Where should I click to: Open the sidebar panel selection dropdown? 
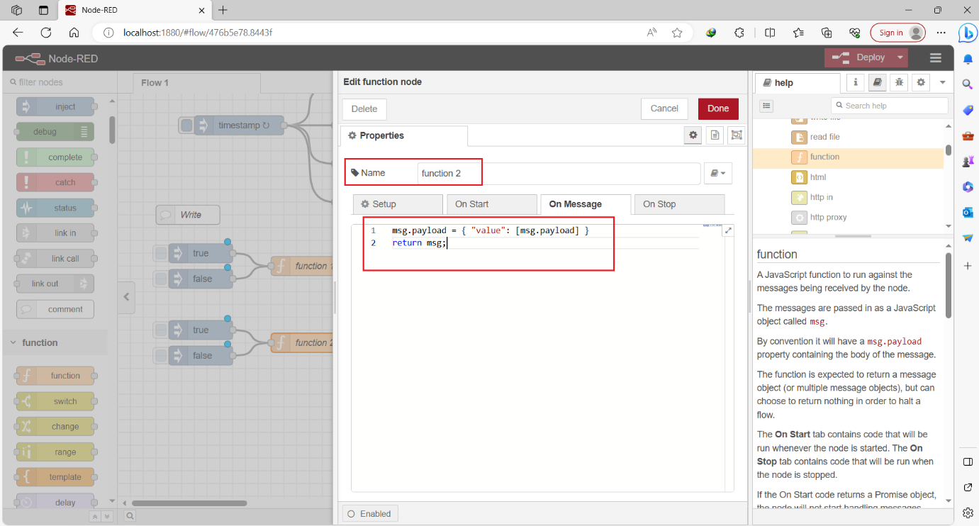pos(943,82)
